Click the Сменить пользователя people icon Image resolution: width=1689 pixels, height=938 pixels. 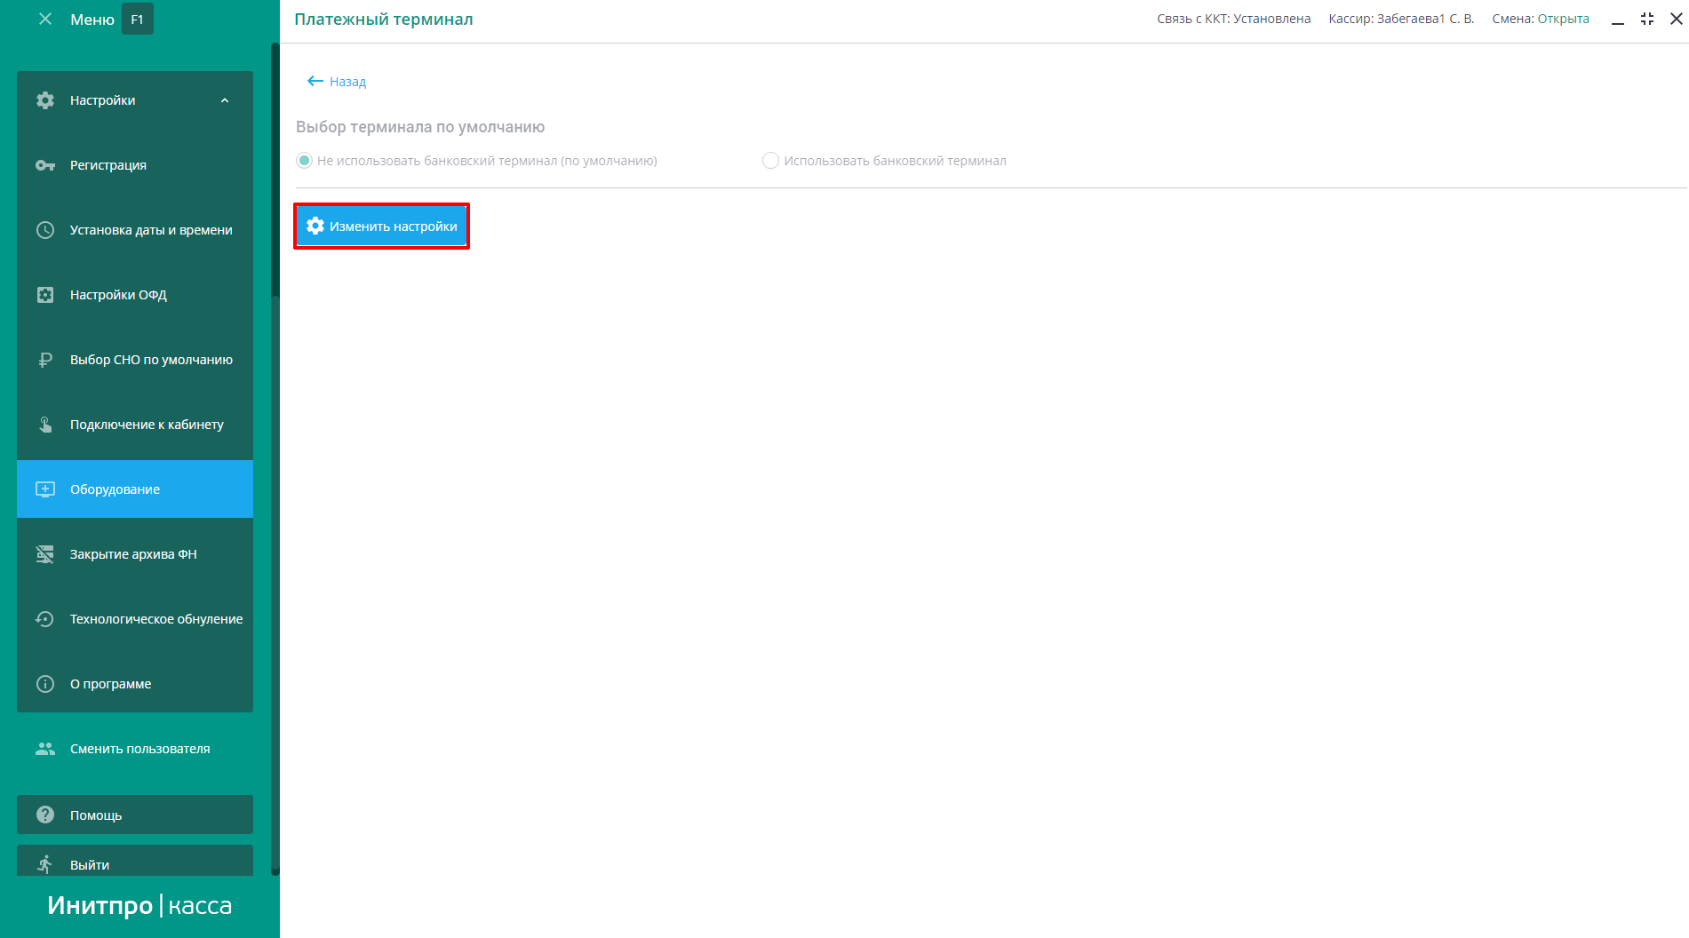[x=45, y=749]
